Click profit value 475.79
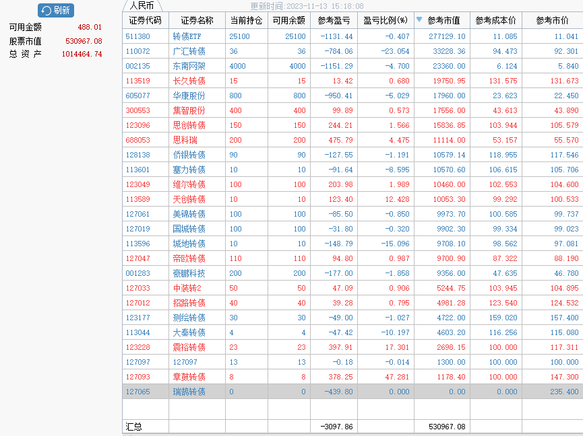This screenshot has height=436, width=583. coord(340,140)
